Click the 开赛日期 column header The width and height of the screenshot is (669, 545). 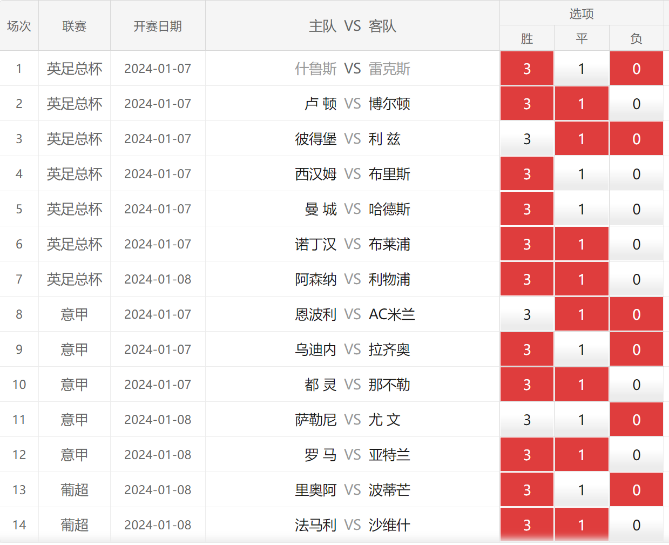coord(158,26)
